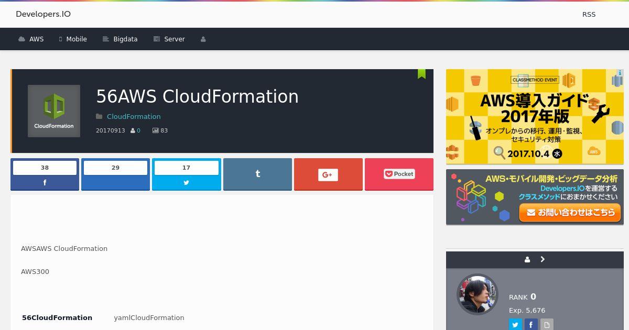629x330 pixels.
Task: Click the bar chart views icon
Action: [155, 130]
